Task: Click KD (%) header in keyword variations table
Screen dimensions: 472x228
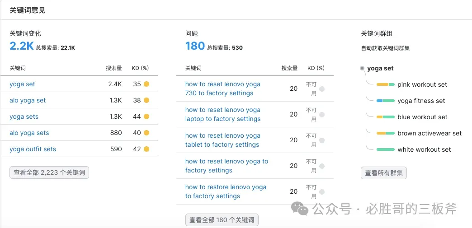Action: 140,68
